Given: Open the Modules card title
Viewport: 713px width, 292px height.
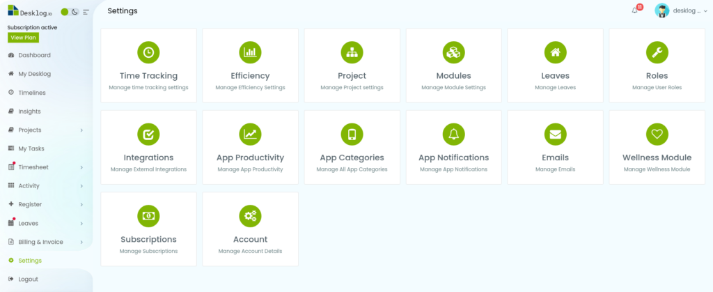Looking at the screenshot, I should tap(453, 75).
